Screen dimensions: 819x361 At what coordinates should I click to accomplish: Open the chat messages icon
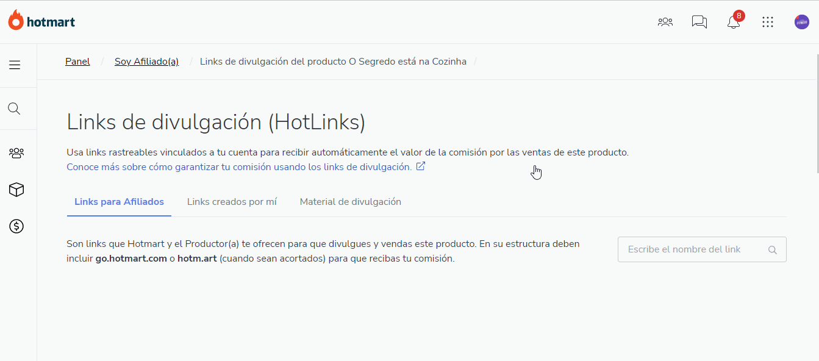pos(699,22)
